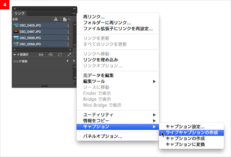Open キャプション設定... from the submenu
Viewport: 231px width, 157px height.
[x=185, y=127]
